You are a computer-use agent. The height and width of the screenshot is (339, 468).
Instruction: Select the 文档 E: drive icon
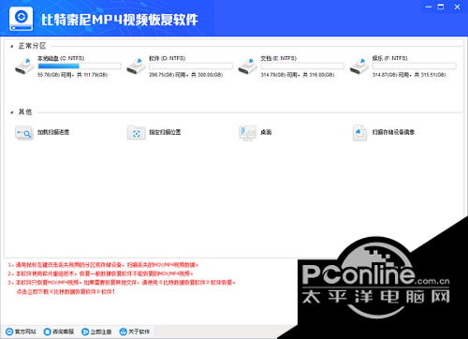pyautogui.click(x=248, y=66)
